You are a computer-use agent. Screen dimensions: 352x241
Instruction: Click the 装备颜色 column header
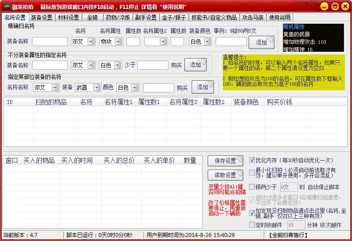(248, 102)
